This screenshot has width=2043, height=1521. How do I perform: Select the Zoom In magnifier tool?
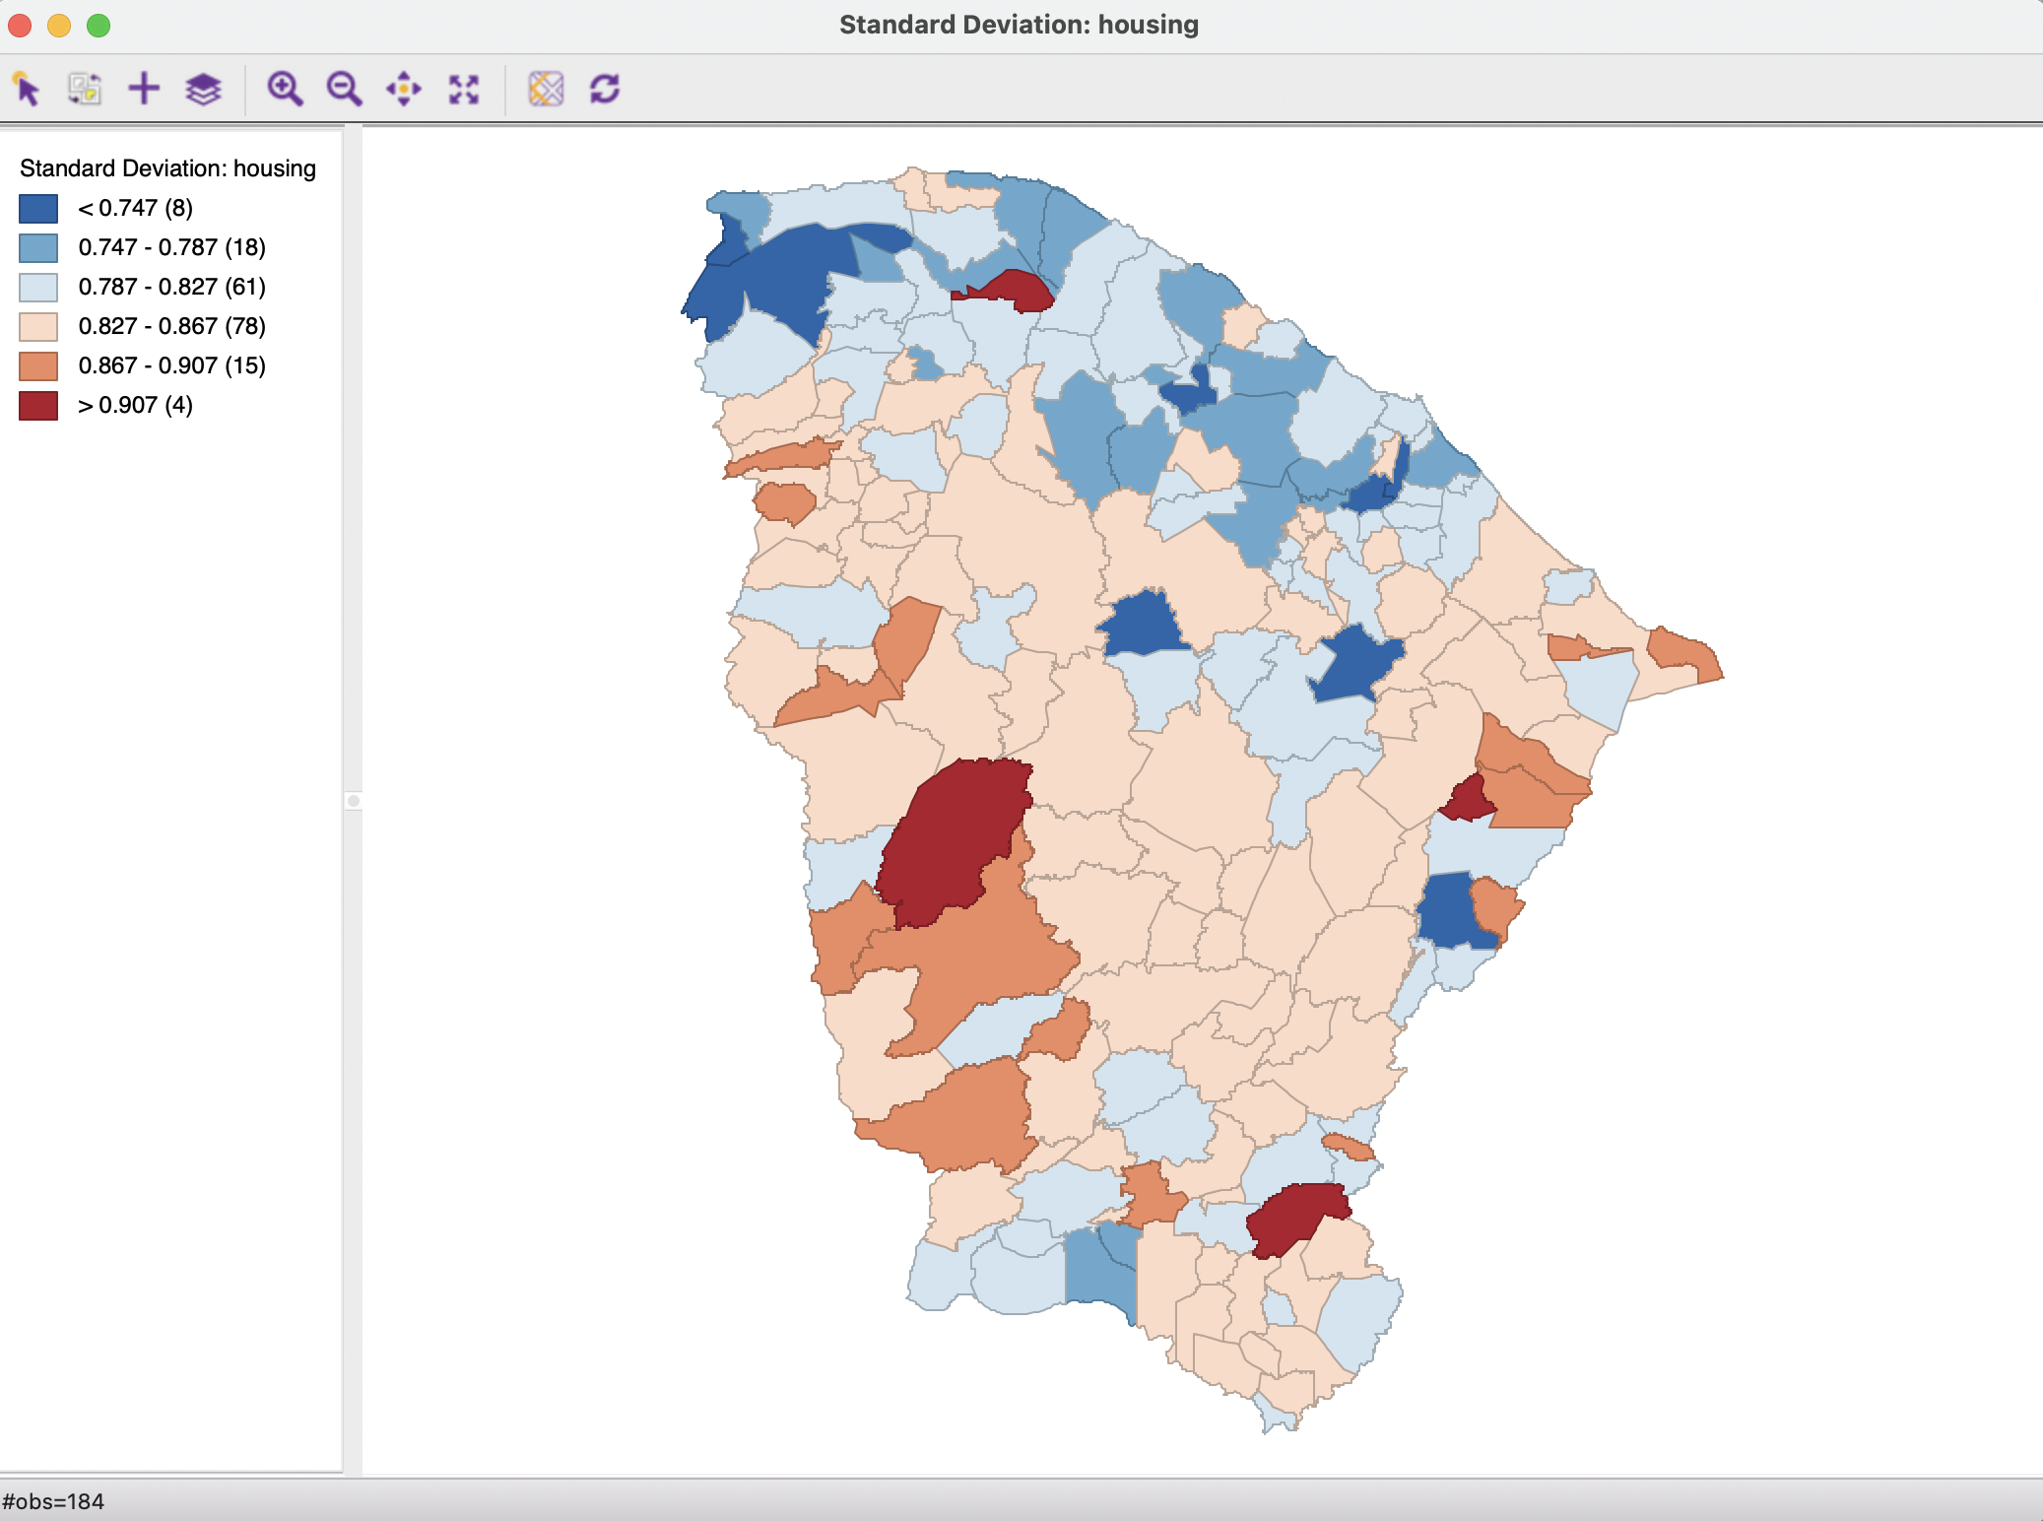[285, 89]
